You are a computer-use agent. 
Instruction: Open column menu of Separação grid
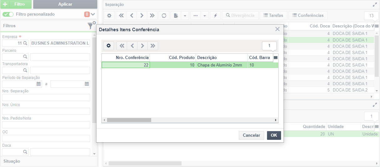coord(377,26)
